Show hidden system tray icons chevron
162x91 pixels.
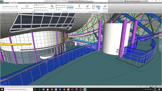tap(144, 89)
